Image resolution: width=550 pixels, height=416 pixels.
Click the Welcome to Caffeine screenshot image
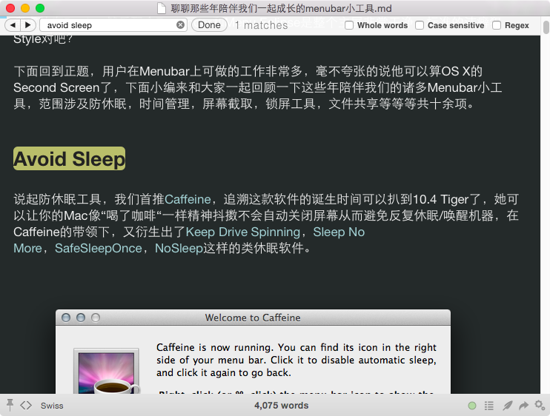(x=253, y=351)
